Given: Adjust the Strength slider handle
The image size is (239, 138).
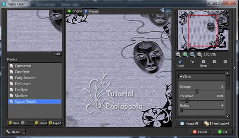Looking at the screenshot, I should 197,91.
